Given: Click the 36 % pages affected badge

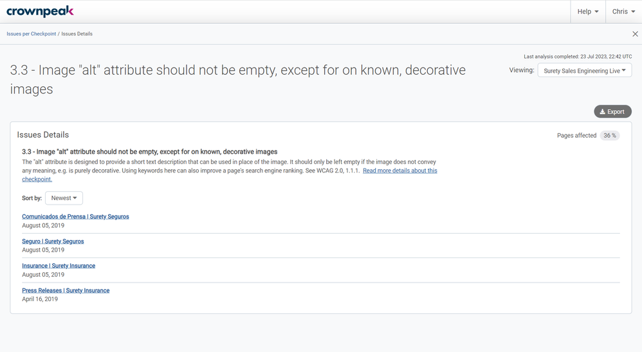Looking at the screenshot, I should [610, 136].
